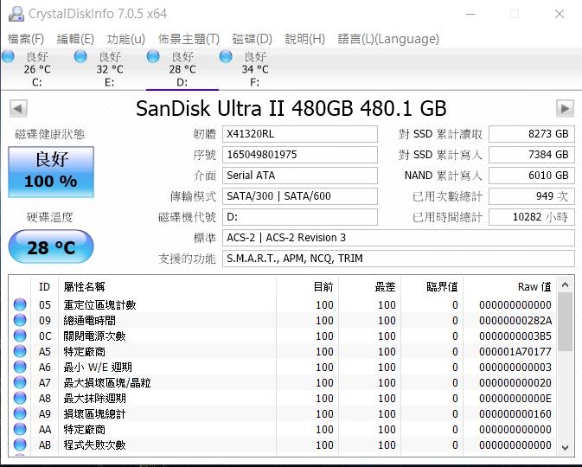Viewport: 582px width, 467px height.
Task: Click the drive letter field D:
Action: 300,217
